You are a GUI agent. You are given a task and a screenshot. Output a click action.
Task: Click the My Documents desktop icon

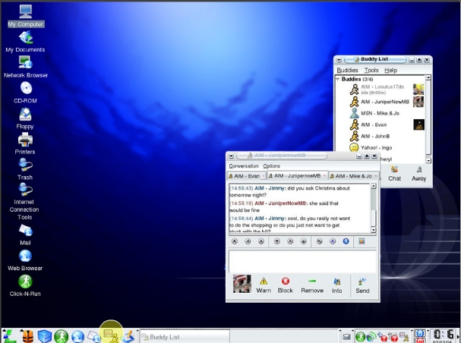pyautogui.click(x=25, y=42)
